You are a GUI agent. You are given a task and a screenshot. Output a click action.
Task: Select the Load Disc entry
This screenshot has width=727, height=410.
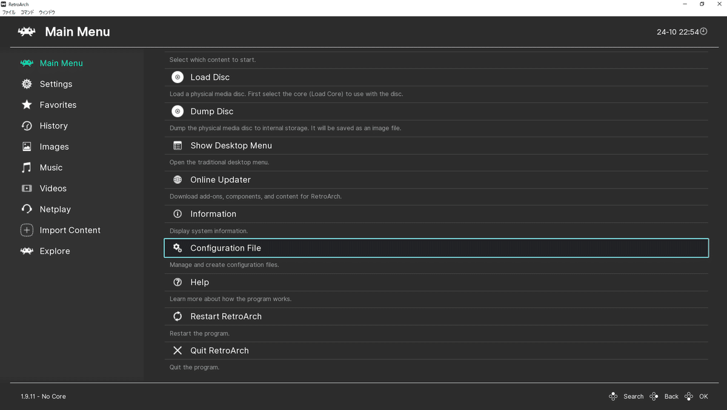click(436, 77)
